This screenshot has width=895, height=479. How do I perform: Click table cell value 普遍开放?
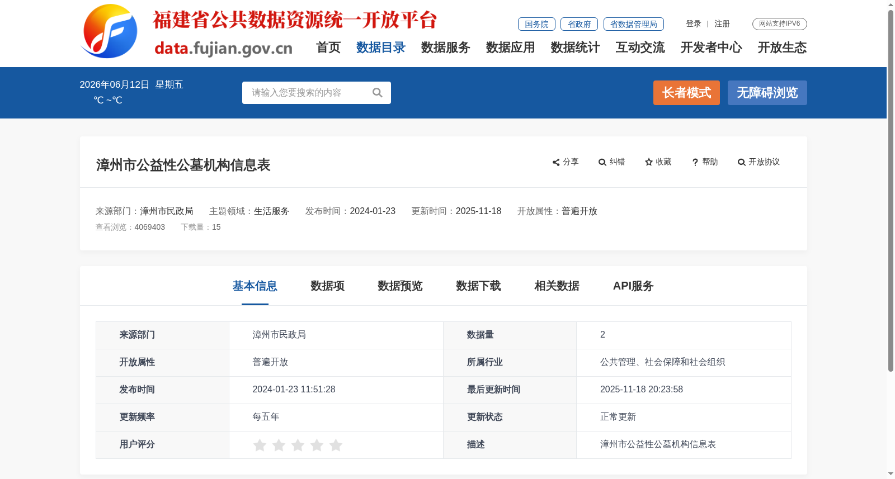pos(271,362)
